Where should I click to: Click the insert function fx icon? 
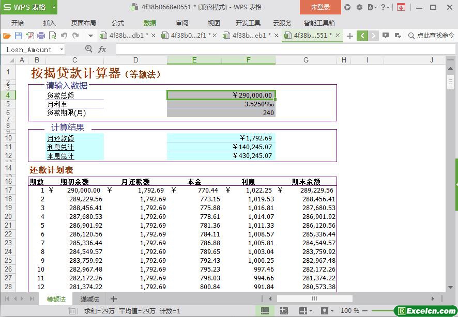[102, 49]
